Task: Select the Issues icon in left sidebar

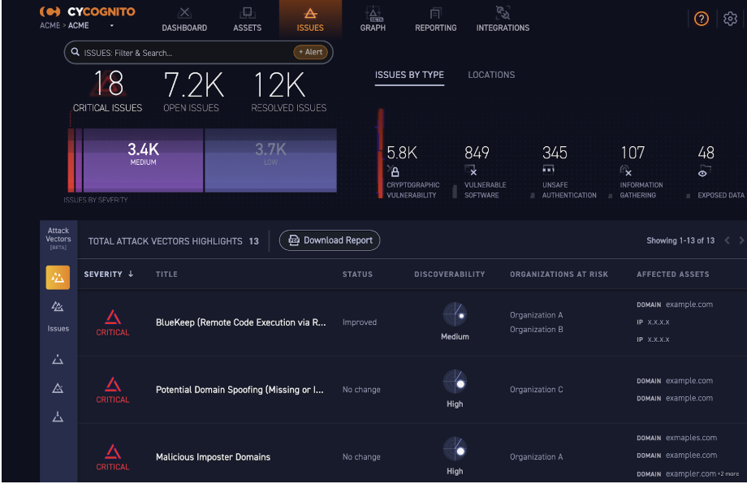Action: pos(58,308)
